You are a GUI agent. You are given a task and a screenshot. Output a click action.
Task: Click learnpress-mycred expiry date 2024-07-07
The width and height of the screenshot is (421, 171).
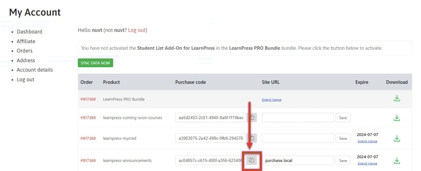coord(368,135)
